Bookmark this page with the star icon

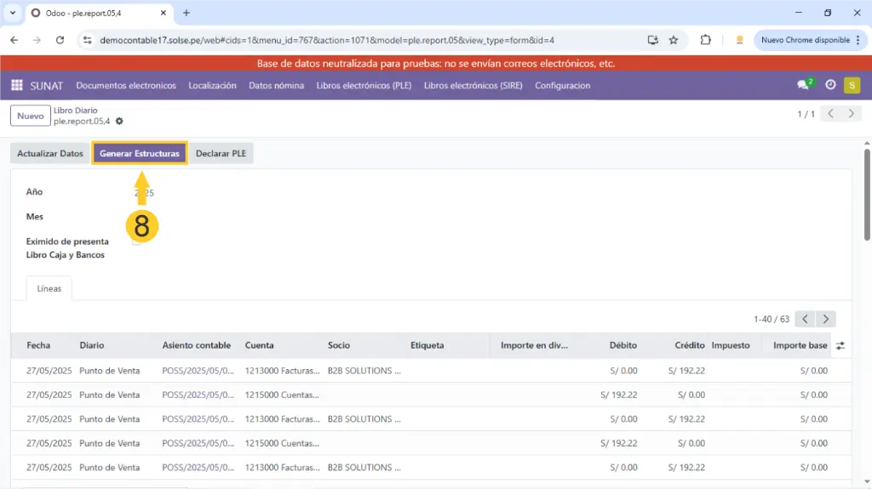674,40
